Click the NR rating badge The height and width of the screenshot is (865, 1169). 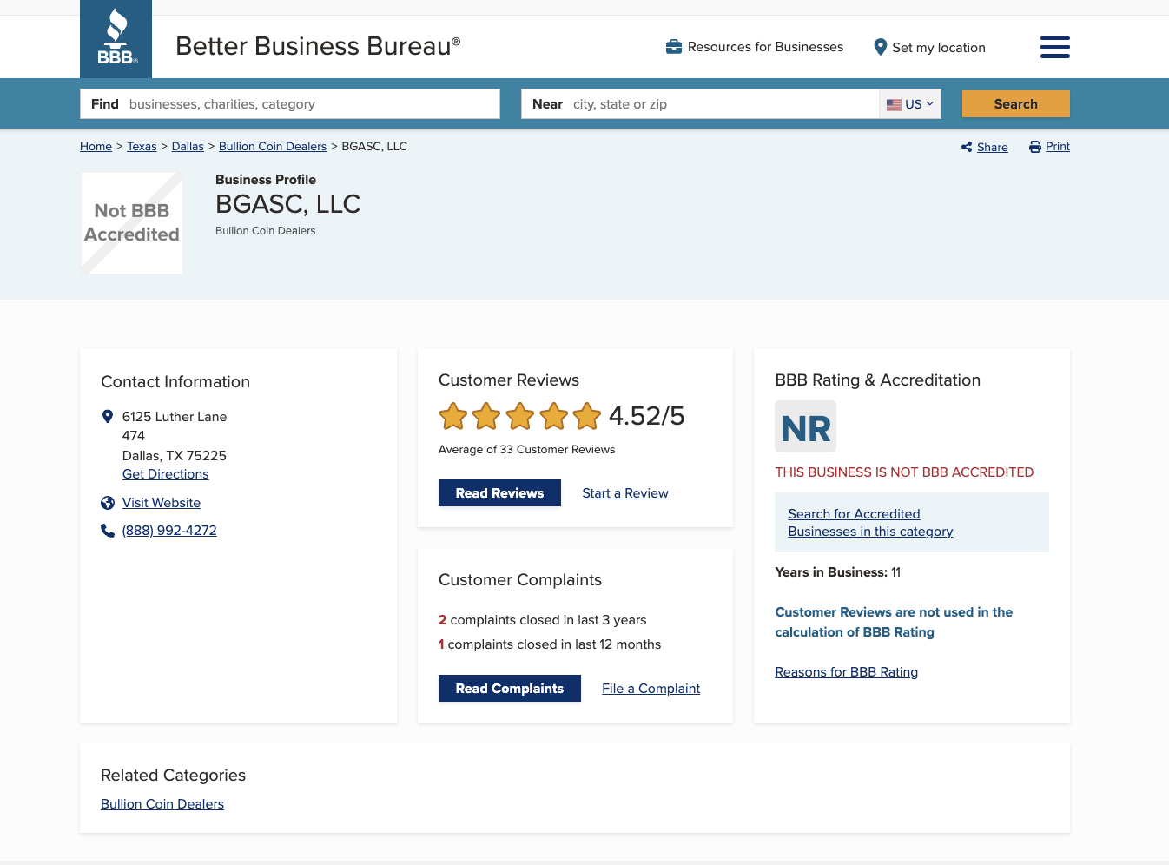click(805, 426)
